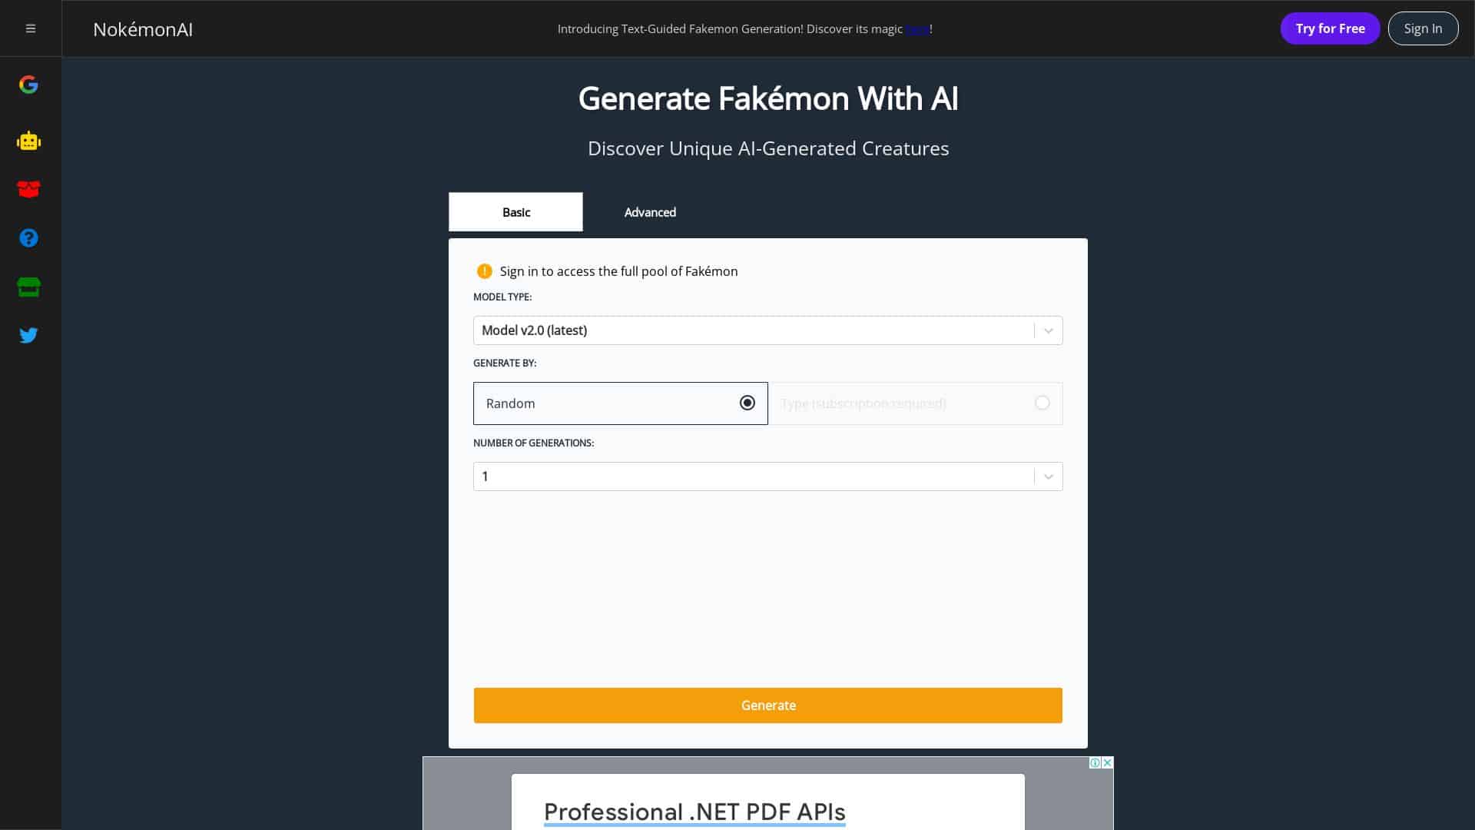
Task: Switch to the Advanced tab
Action: pos(649,212)
